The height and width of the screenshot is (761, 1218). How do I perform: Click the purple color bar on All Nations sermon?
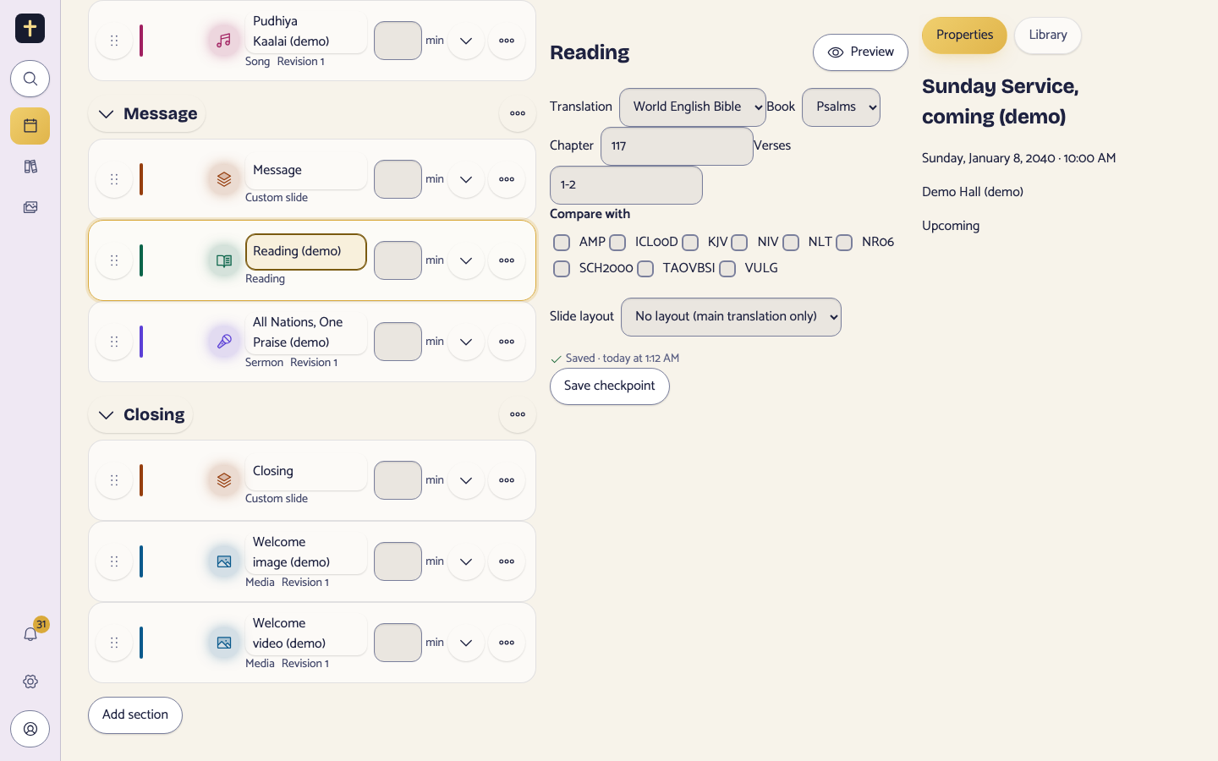click(141, 342)
